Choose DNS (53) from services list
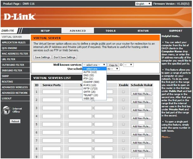 tap(94, 75)
